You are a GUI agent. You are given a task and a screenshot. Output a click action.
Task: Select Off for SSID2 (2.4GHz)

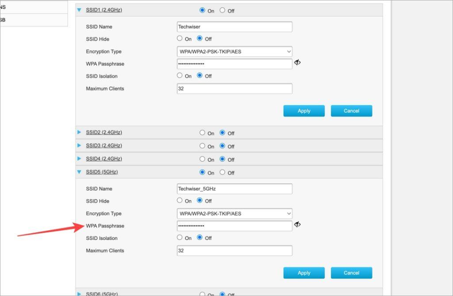[222, 133]
